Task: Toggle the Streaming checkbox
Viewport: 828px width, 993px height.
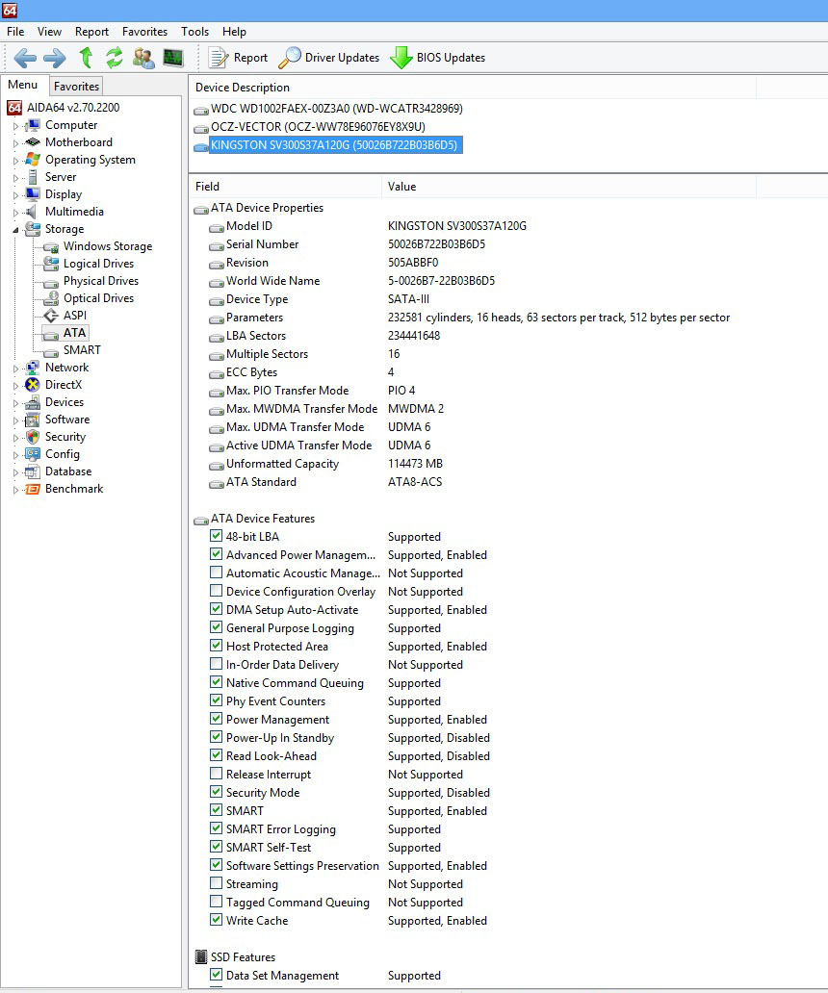Action: (x=216, y=882)
